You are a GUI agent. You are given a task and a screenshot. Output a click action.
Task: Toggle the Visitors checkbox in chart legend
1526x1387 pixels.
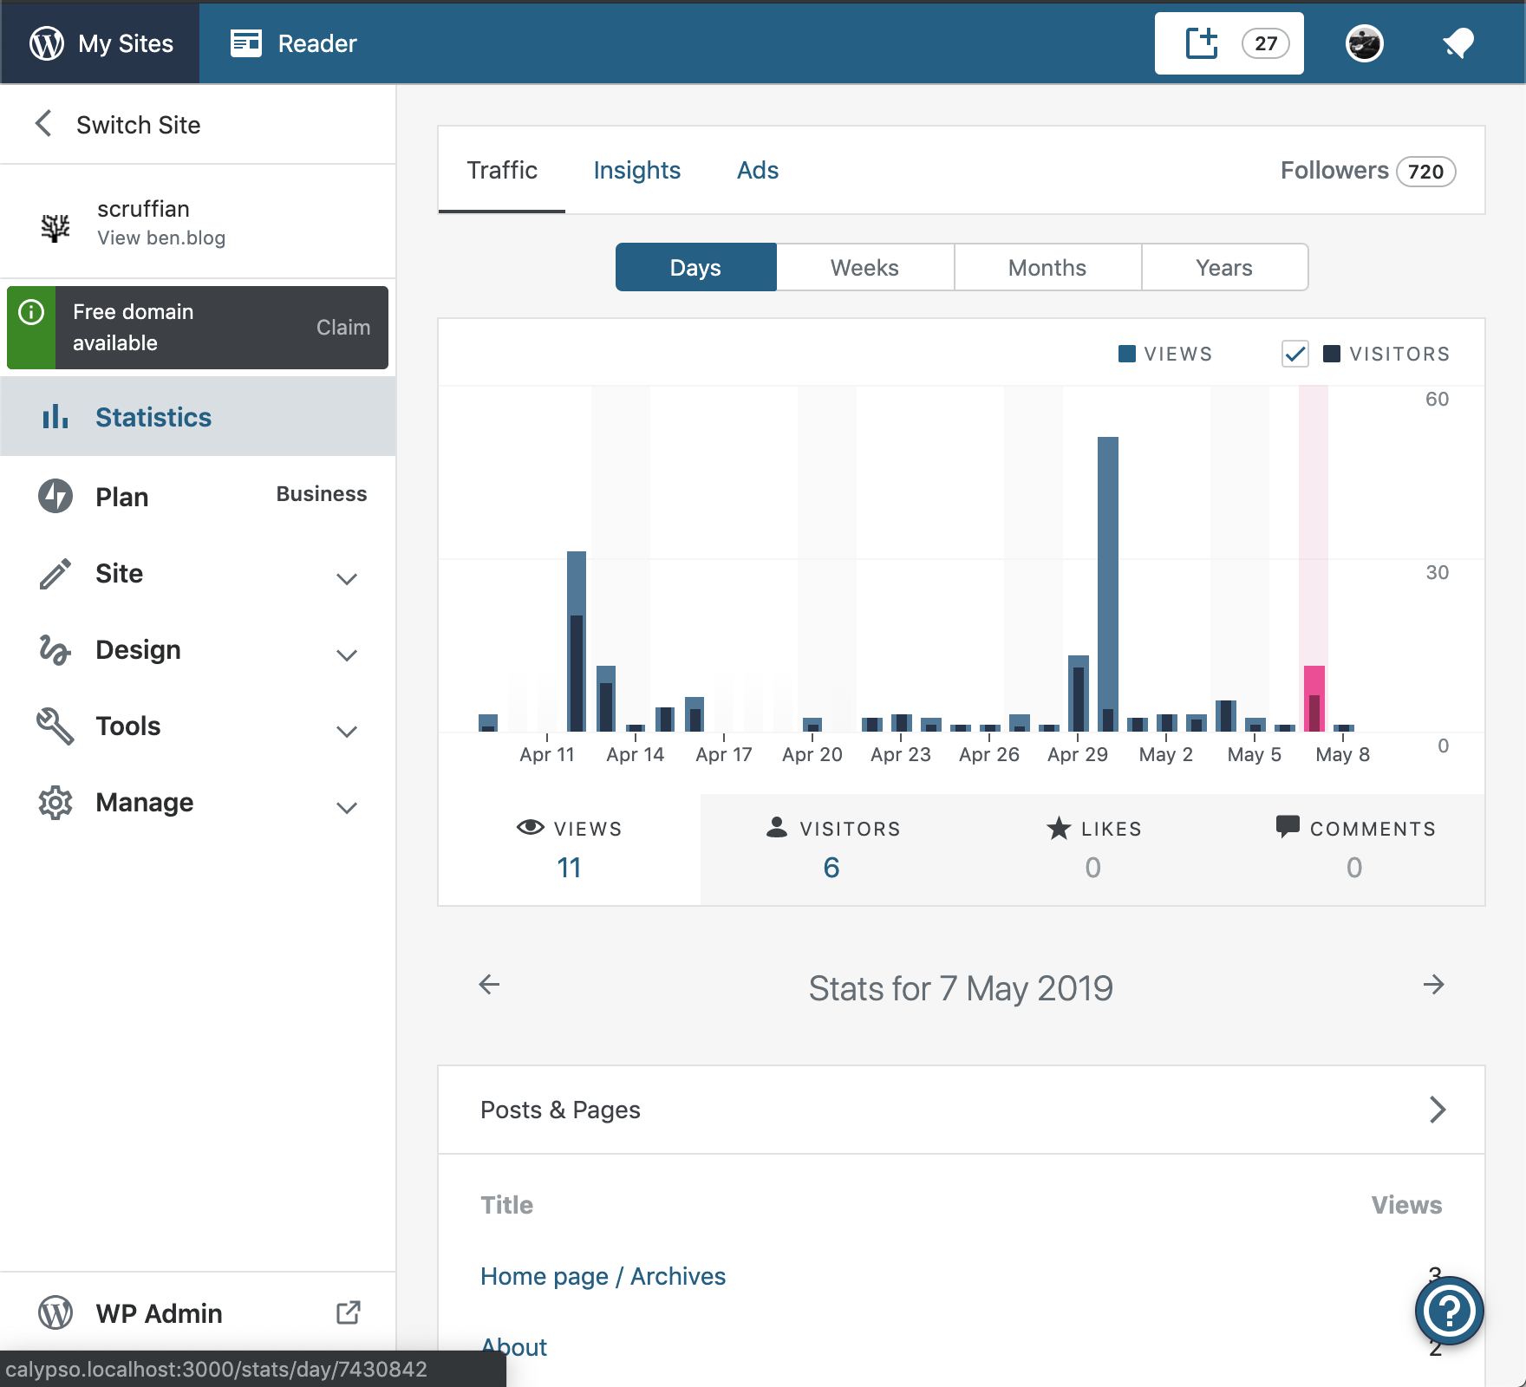[1295, 354]
